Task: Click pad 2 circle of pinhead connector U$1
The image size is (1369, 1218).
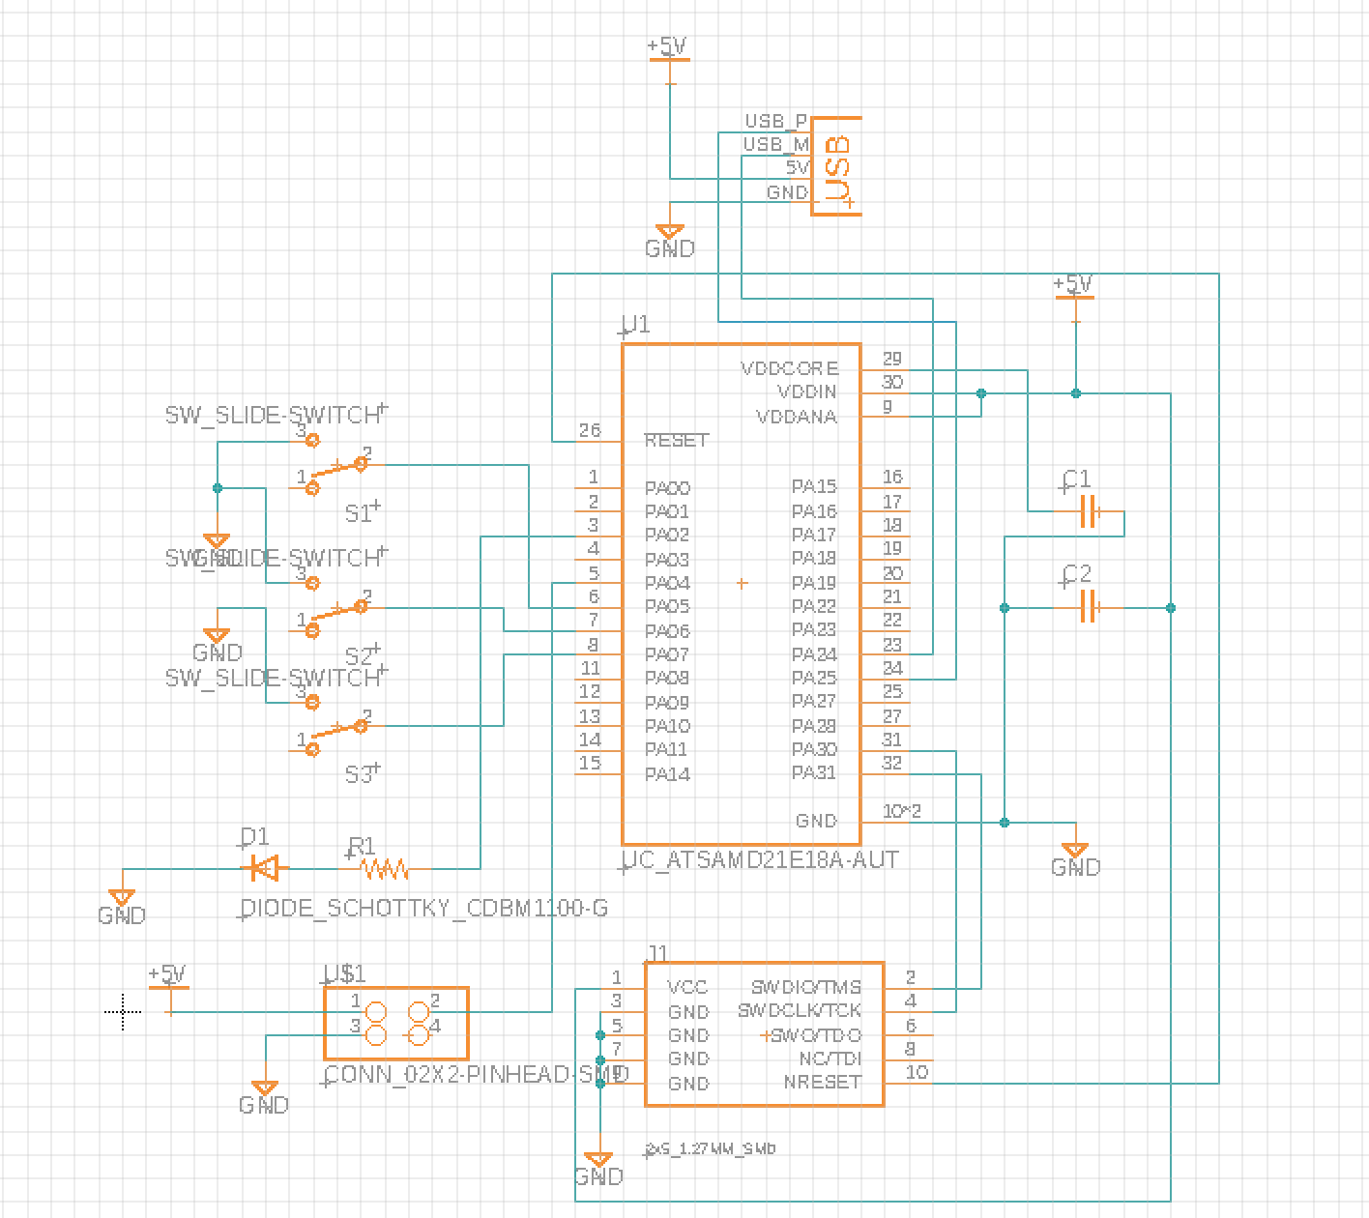Action: [x=419, y=1013]
